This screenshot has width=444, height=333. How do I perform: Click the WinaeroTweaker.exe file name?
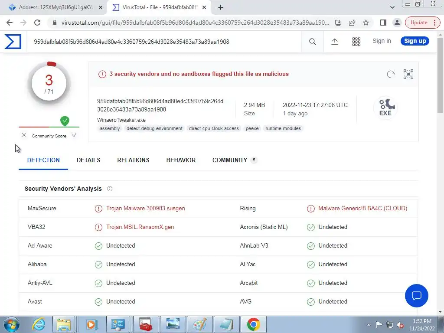point(121,120)
